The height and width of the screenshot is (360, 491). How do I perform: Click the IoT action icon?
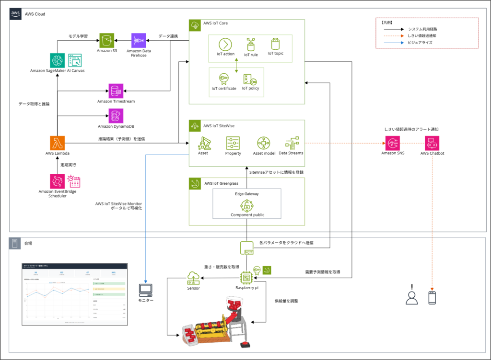[x=225, y=45]
